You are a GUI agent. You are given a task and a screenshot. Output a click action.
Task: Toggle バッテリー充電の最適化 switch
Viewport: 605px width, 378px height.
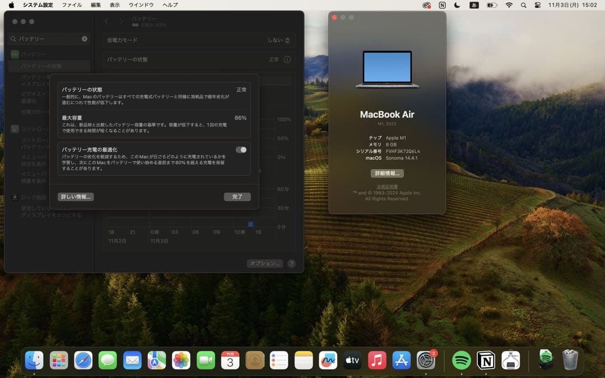coord(241,150)
